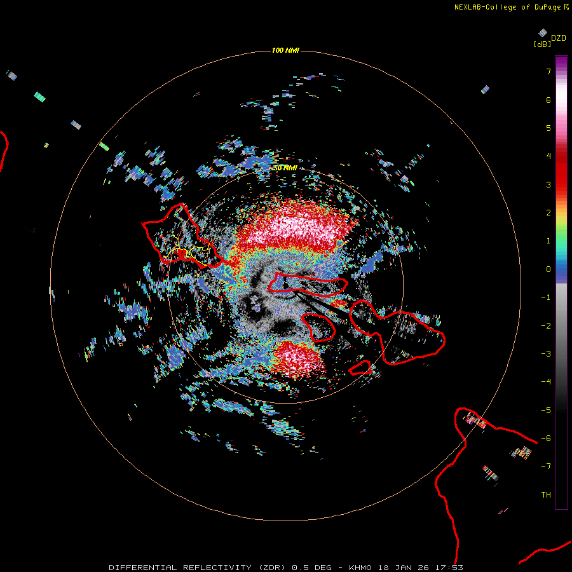The height and width of the screenshot is (572, 572).
Task: Click the -2 dB scale label
Action: (x=546, y=326)
